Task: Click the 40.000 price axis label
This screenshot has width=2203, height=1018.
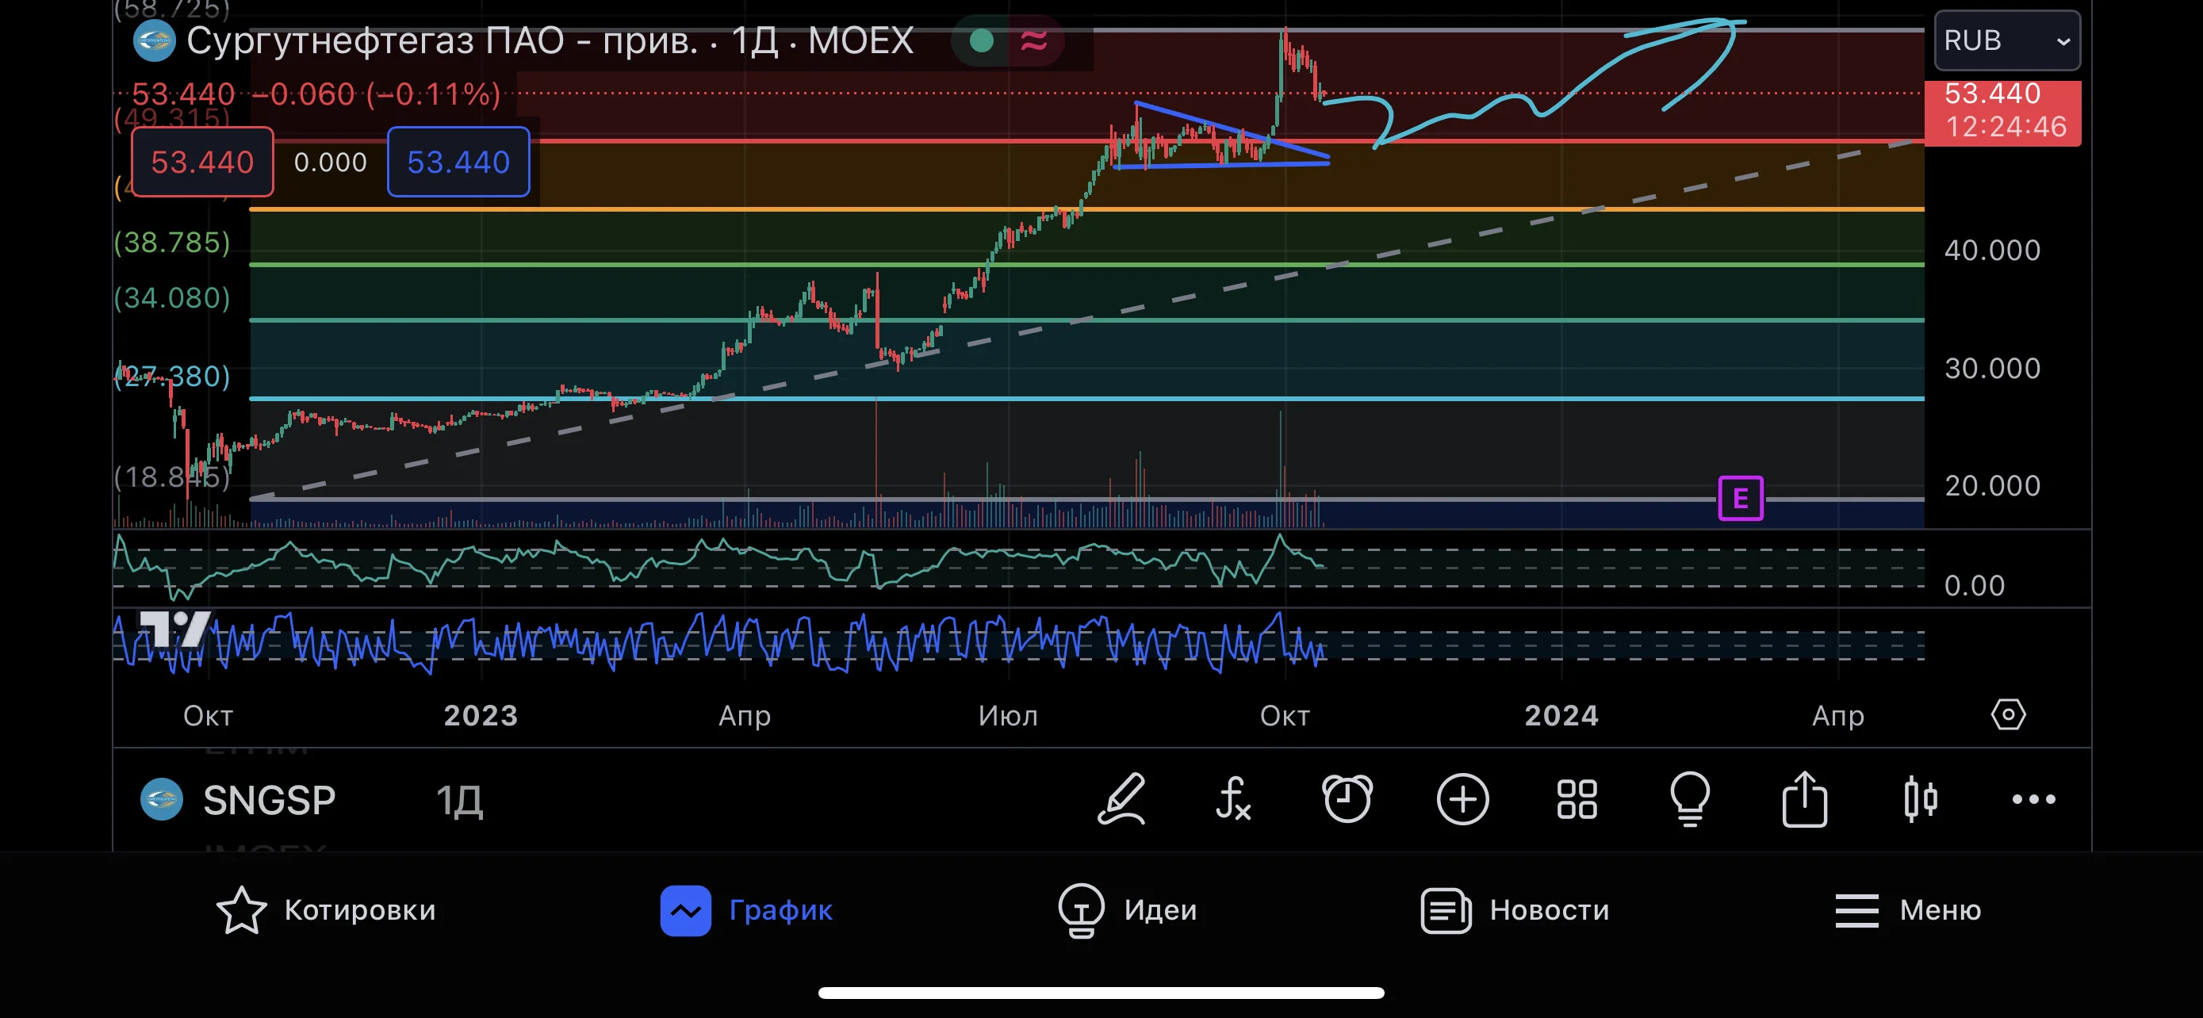Action: 1993,250
